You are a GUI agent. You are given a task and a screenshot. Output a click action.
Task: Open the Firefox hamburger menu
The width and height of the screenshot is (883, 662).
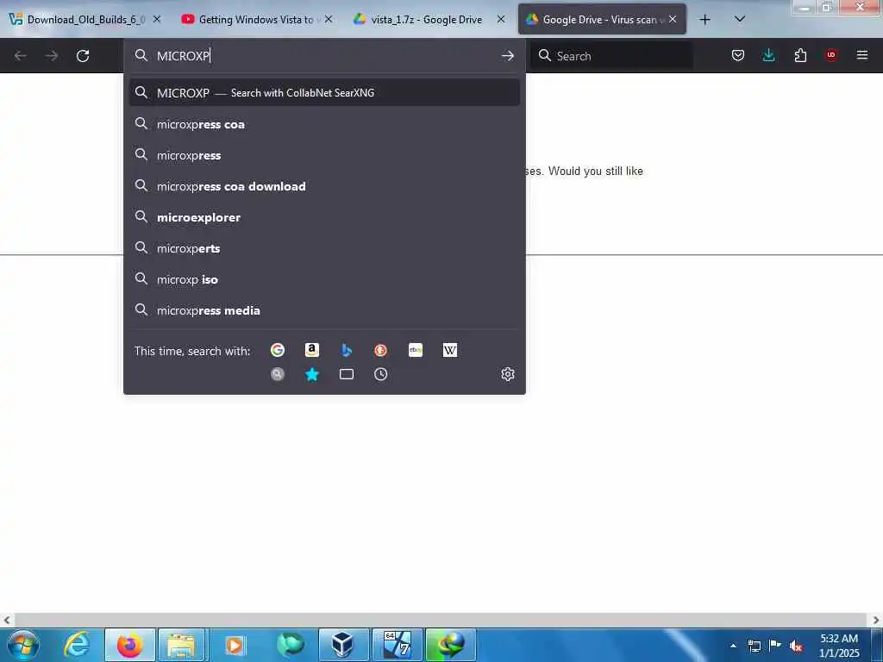point(862,55)
